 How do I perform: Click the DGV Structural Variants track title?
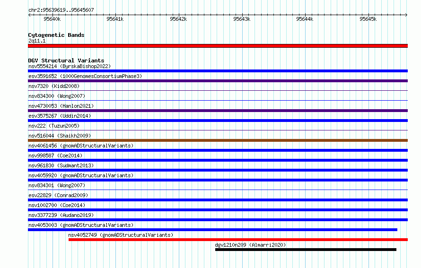(66, 61)
